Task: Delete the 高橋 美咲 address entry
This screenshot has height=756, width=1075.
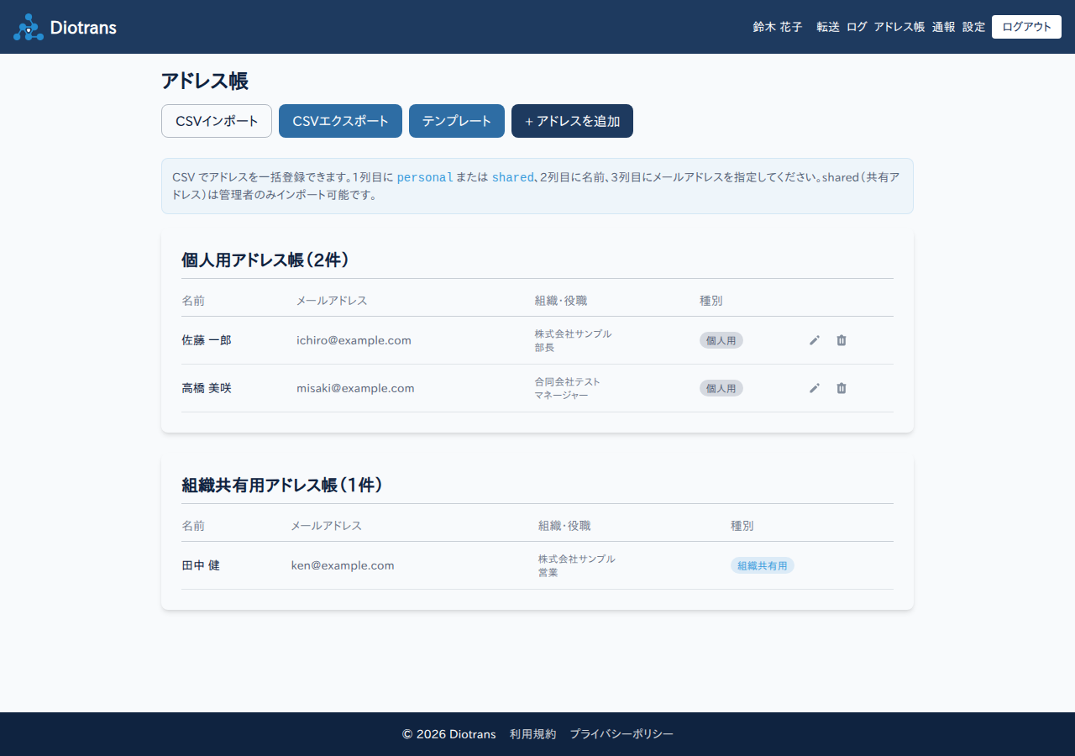Action: [842, 388]
